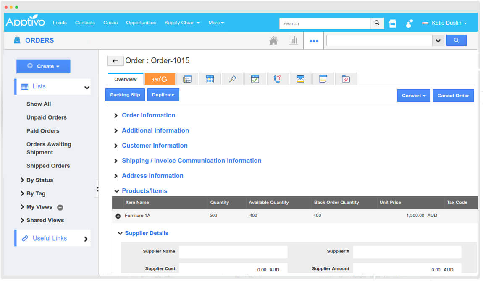Go to Orders home icon
The height and width of the screenshot is (281, 483).
click(x=273, y=41)
